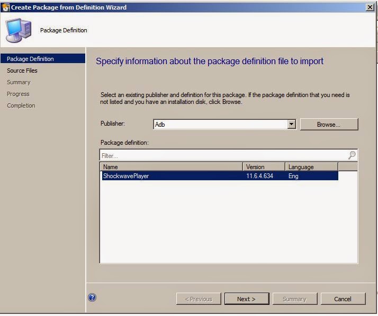Image resolution: width=378 pixels, height=316 pixels.
Task: Sort by the Version column header
Action: coord(264,166)
